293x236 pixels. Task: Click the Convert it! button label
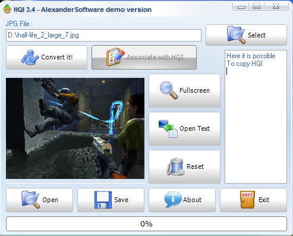pos(57,57)
